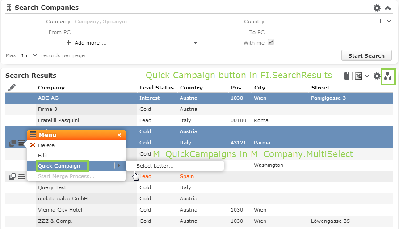Collapse the Search Companies panel

387,8
